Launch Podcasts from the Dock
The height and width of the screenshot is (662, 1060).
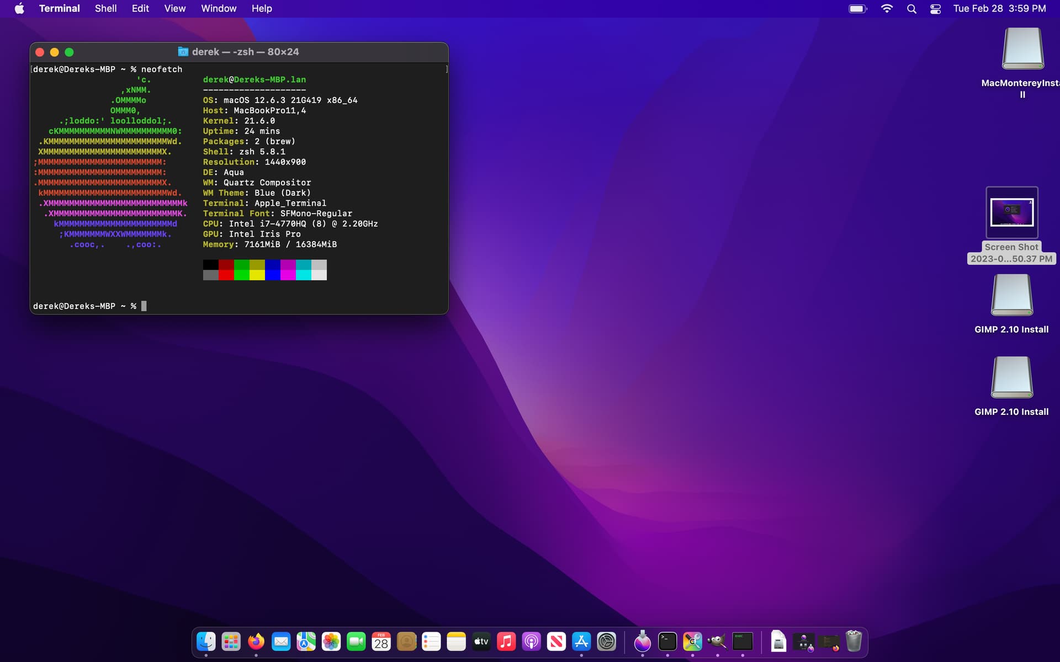pyautogui.click(x=531, y=642)
